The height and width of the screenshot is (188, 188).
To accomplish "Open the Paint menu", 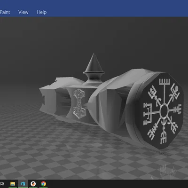I will pos(5,12).
